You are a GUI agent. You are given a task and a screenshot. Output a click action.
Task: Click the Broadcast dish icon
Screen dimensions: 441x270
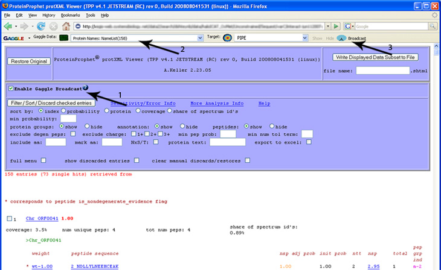click(341, 38)
